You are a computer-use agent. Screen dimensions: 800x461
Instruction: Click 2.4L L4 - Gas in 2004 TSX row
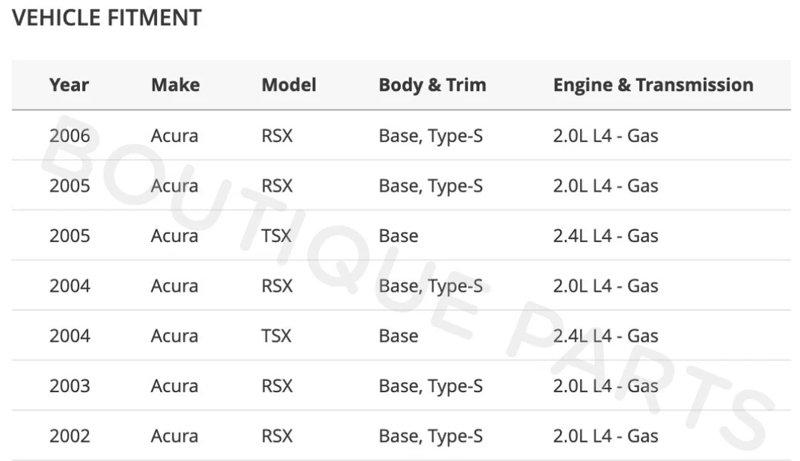[606, 336]
